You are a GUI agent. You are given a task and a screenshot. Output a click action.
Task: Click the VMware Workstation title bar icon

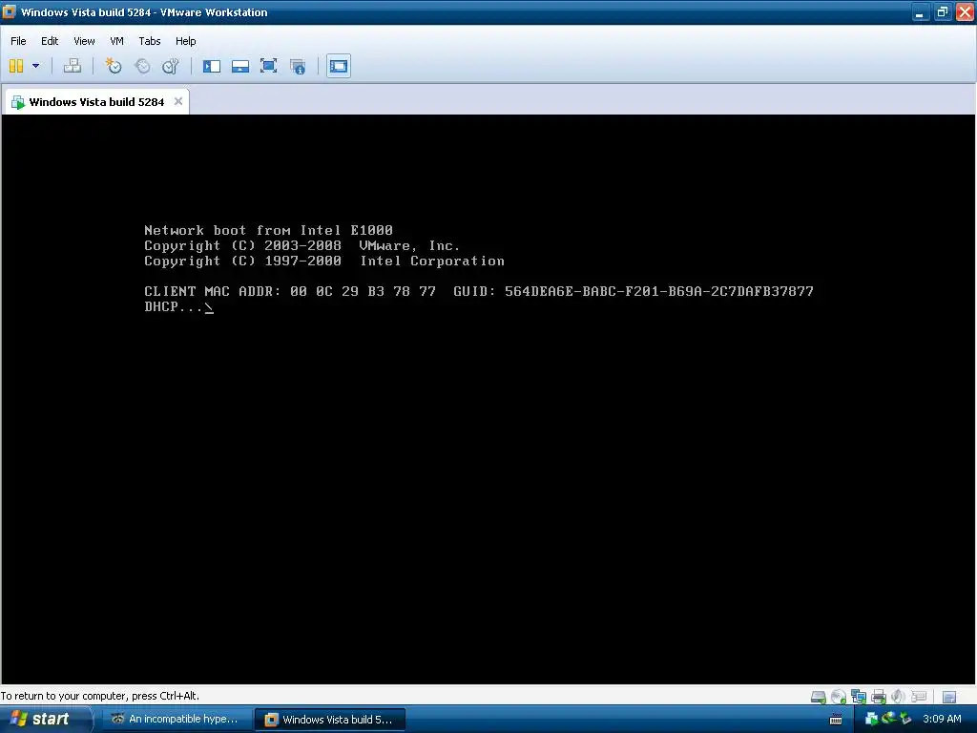tap(10, 11)
